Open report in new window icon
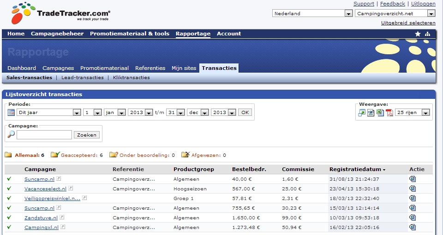 [x=362, y=113]
